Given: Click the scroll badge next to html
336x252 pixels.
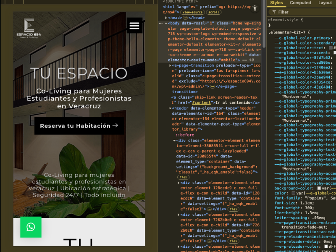Looking at the screenshot, I should [x=214, y=12].
